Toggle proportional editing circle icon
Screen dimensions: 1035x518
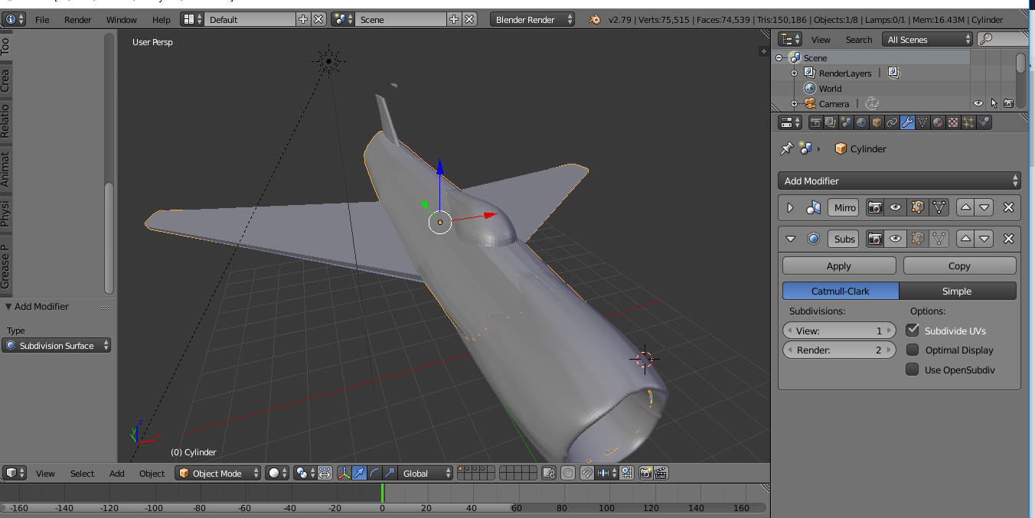(567, 473)
